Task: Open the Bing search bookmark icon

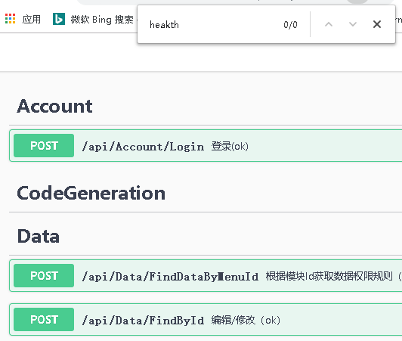Action: pos(59,19)
